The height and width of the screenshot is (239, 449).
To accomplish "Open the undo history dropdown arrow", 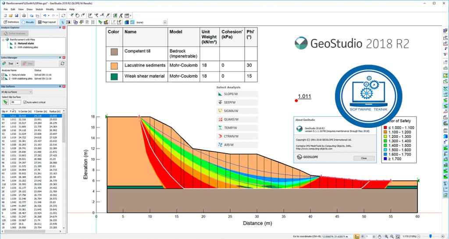I will 49,15.
